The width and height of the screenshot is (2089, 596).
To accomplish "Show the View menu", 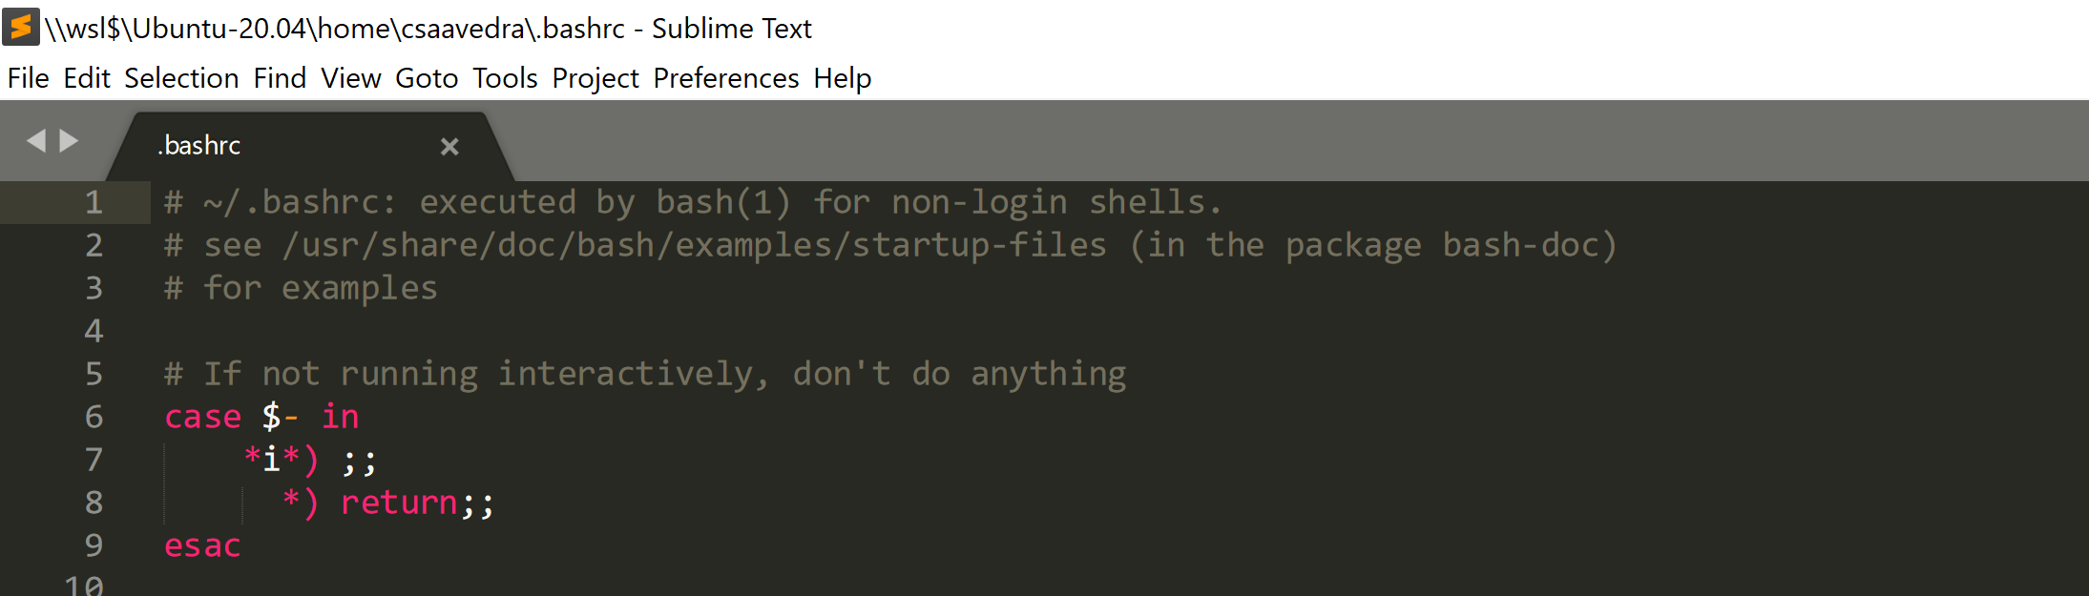I will point(350,78).
